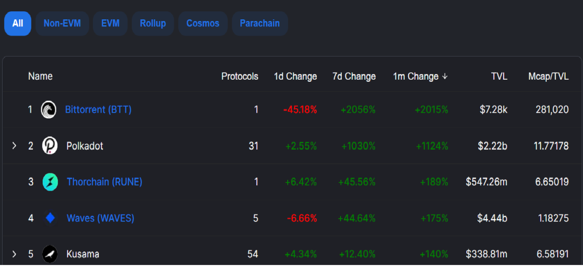Click the Polkadot chain logo
This screenshot has width=583, height=273.
[50, 146]
